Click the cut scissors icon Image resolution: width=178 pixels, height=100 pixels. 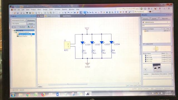coord(45,13)
